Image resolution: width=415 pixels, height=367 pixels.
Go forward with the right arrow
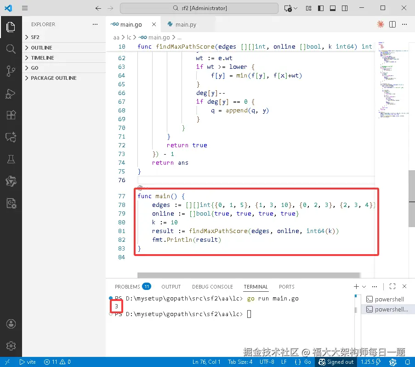tap(110, 8)
